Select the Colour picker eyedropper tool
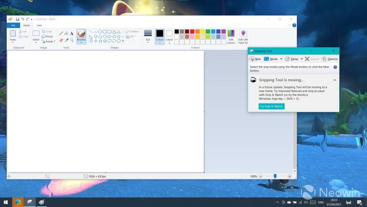The image size is (367, 207). (x=67, y=40)
